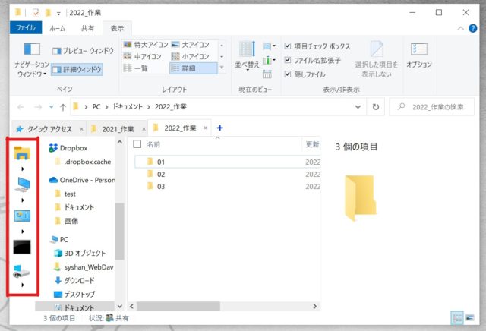
Task: Click the black terminal icon in the left strip
Action: coord(23,247)
